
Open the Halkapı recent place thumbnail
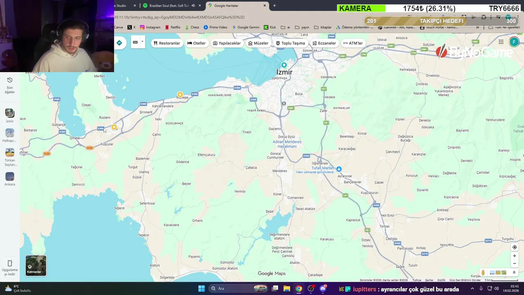[x=10, y=133]
